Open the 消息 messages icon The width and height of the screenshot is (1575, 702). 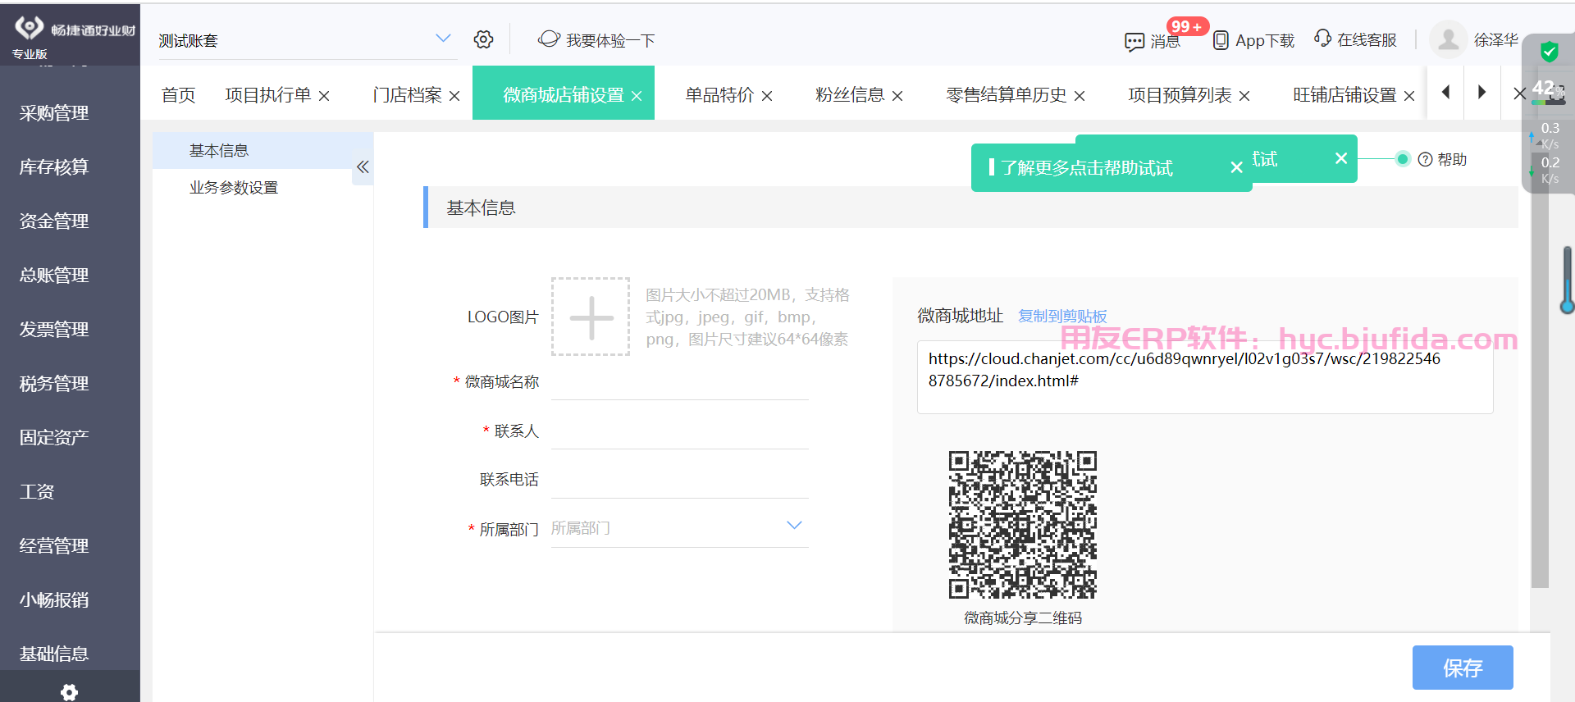[1153, 40]
